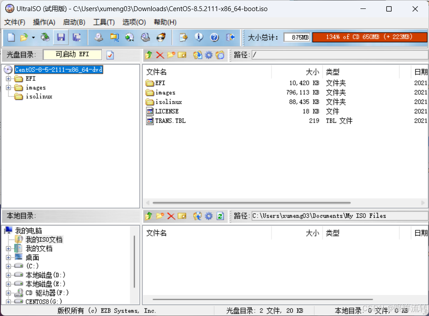
Task: Click disc pane Extract icon
Action: point(198,55)
